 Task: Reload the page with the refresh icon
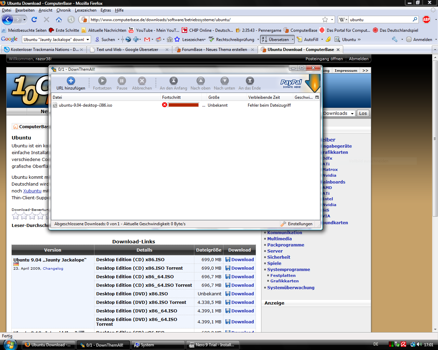pyautogui.click(x=34, y=19)
